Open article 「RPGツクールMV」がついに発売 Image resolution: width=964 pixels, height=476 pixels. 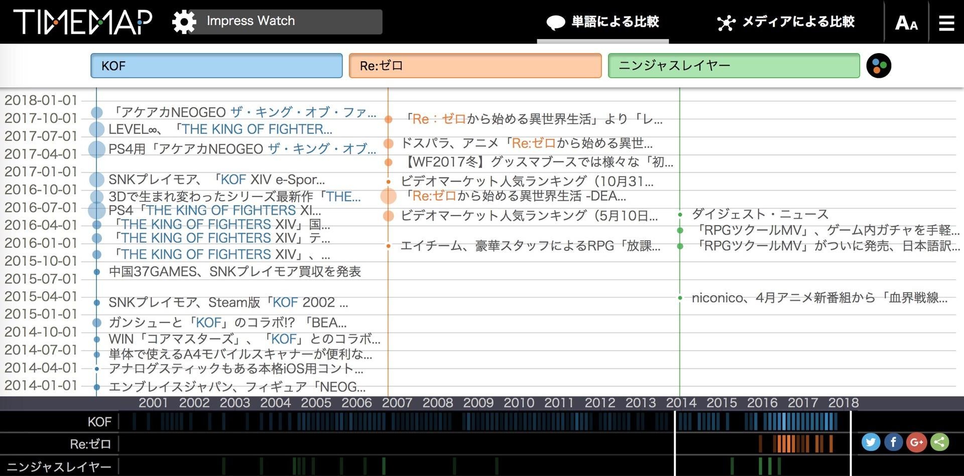[x=826, y=246]
